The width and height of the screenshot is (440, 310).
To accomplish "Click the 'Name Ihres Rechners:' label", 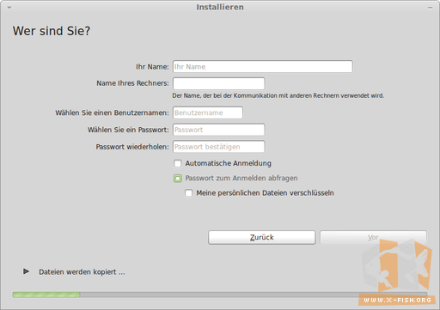I will pyautogui.click(x=132, y=83).
